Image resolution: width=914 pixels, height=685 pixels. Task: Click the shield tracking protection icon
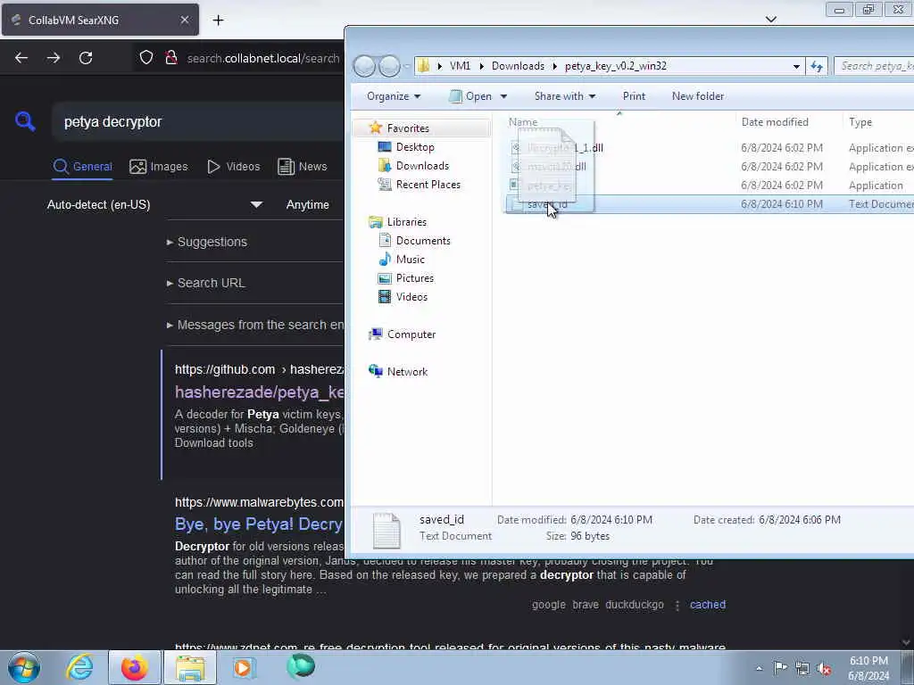[x=146, y=58]
